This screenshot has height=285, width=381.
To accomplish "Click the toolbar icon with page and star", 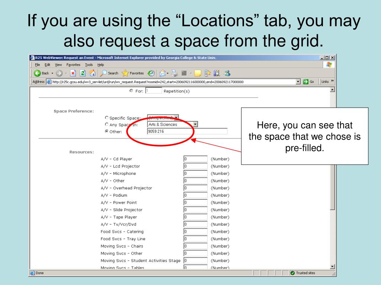I will (x=208, y=73).
